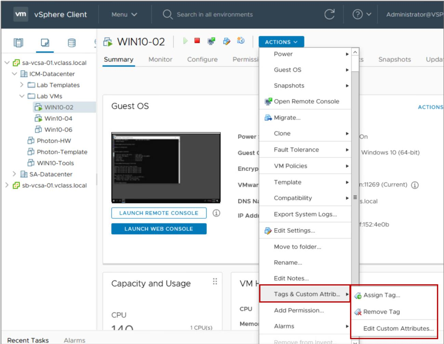Open Administrator user account menu
444x344 pixels.
pos(415,14)
